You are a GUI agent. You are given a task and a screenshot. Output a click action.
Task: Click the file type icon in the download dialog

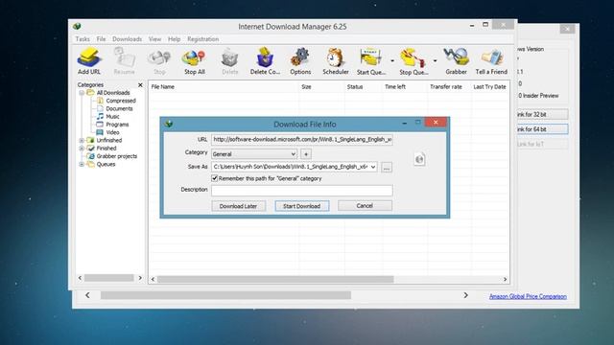pyautogui.click(x=419, y=159)
